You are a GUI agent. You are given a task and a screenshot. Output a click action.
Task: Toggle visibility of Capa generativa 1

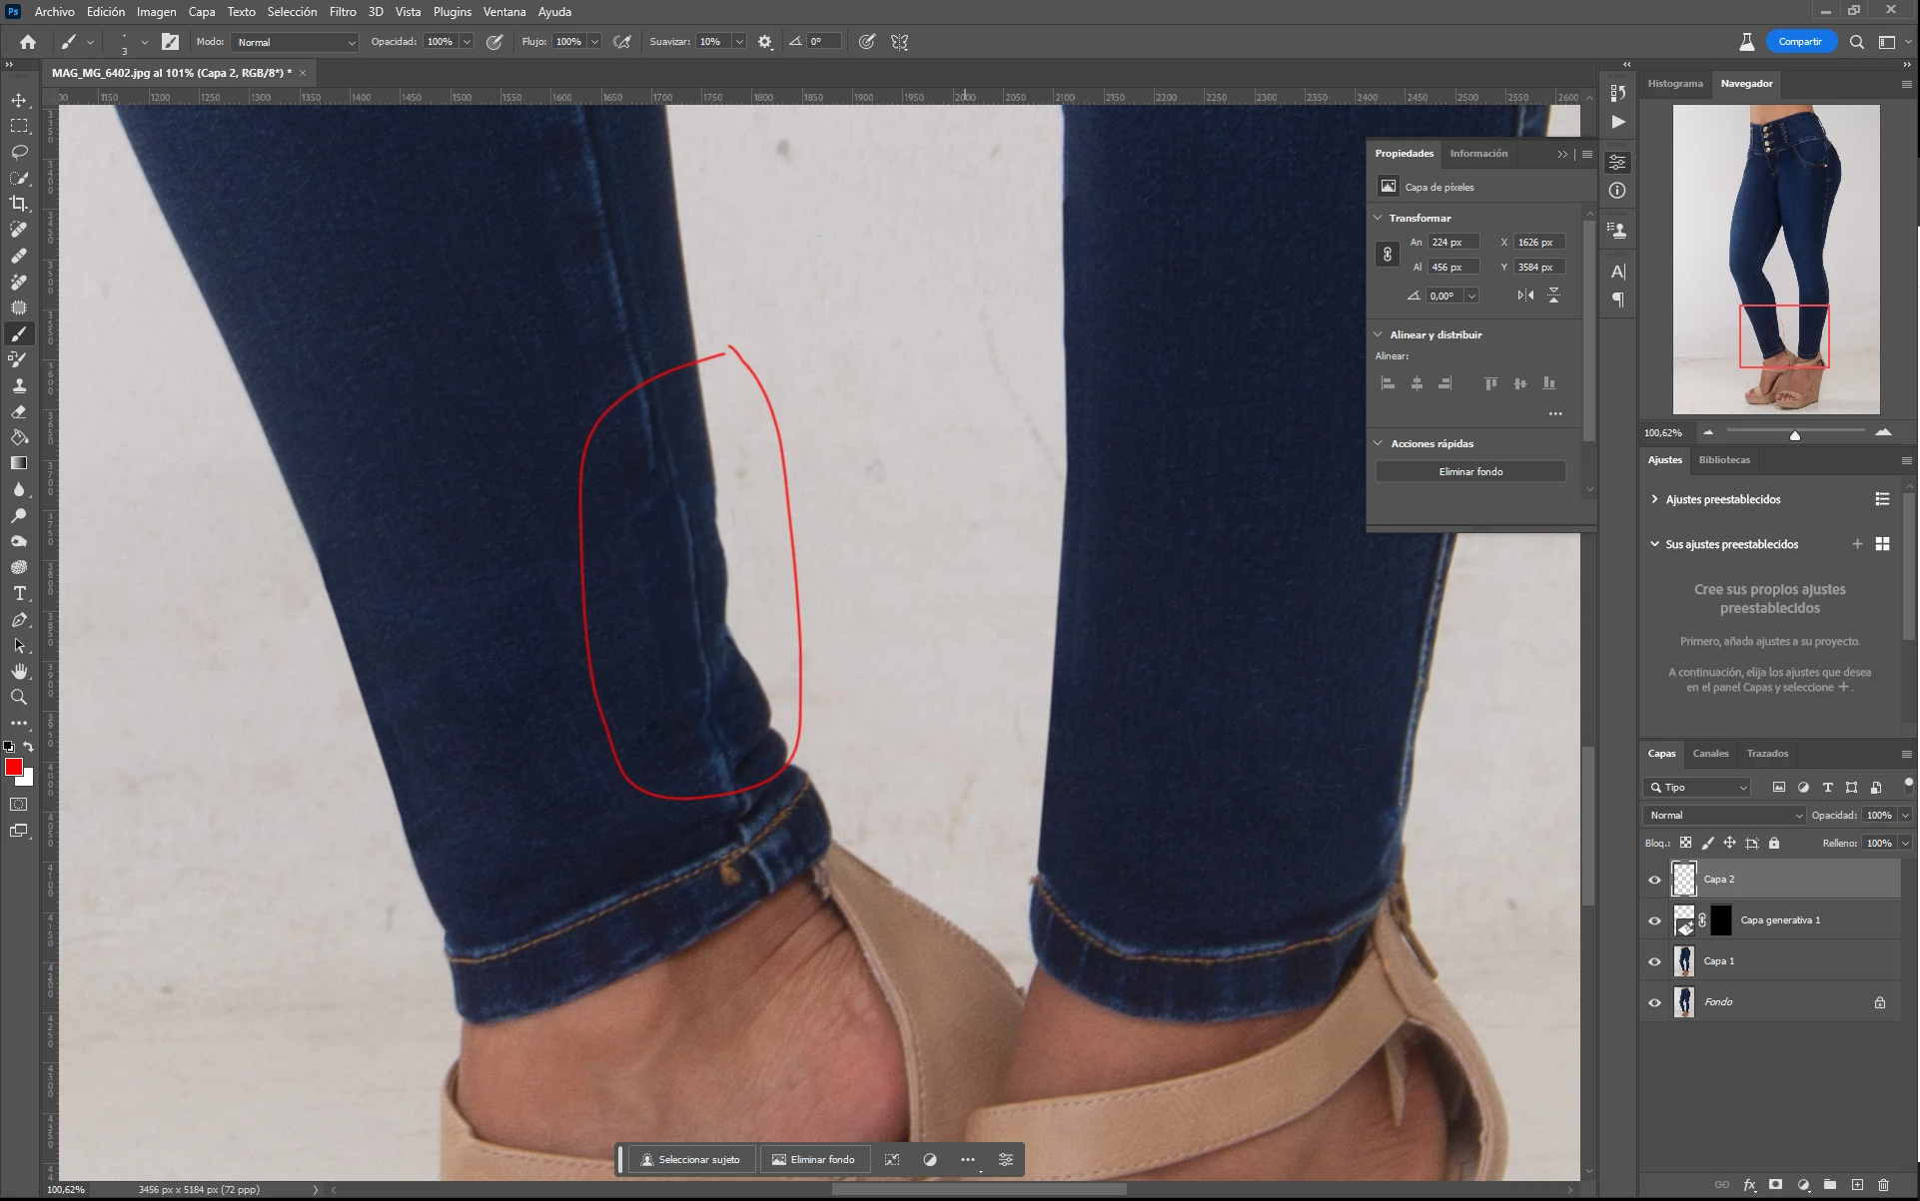[1654, 920]
